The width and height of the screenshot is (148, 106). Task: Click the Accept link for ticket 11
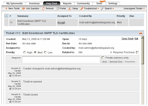61,22
